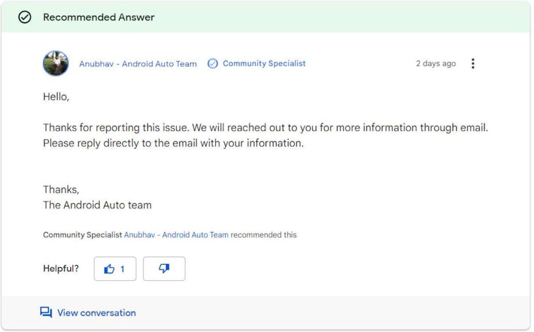
Task: Click the 'Hello,' greeting text
Action: coord(56,97)
